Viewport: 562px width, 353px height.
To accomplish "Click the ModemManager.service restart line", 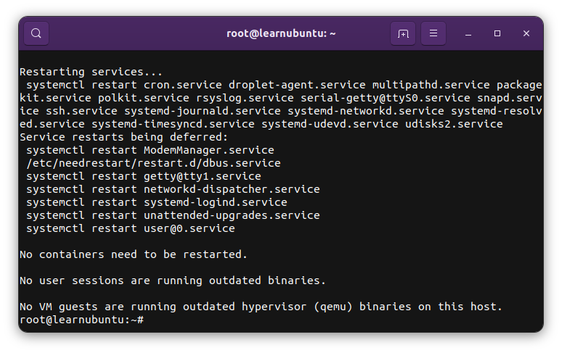I will [150, 150].
